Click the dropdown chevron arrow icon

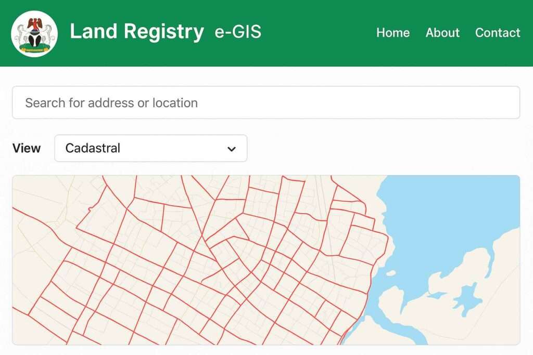[x=231, y=149]
